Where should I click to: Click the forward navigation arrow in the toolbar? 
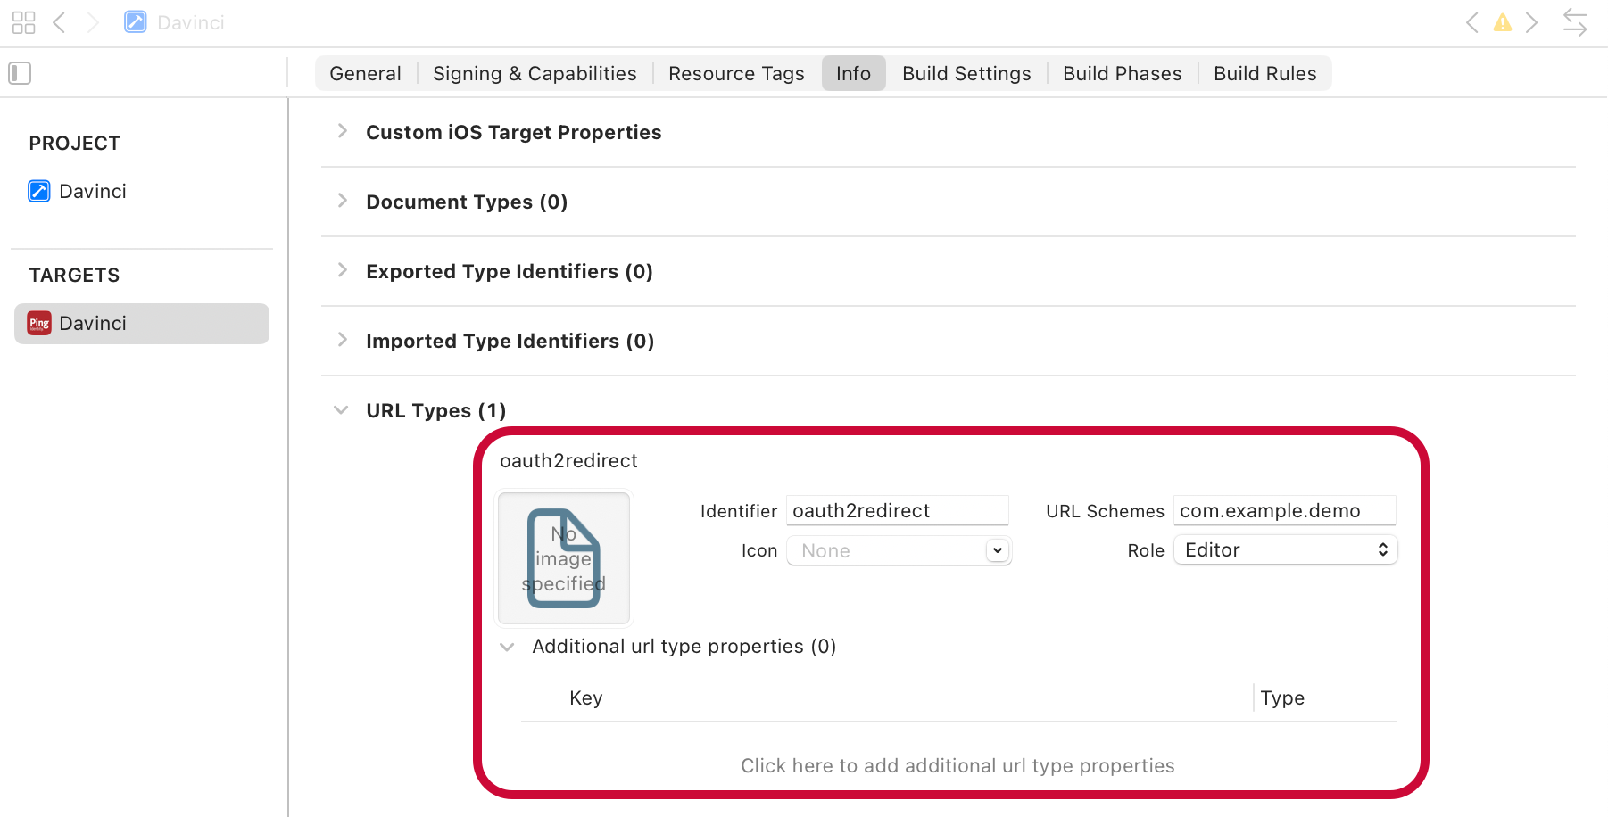[x=1532, y=22]
